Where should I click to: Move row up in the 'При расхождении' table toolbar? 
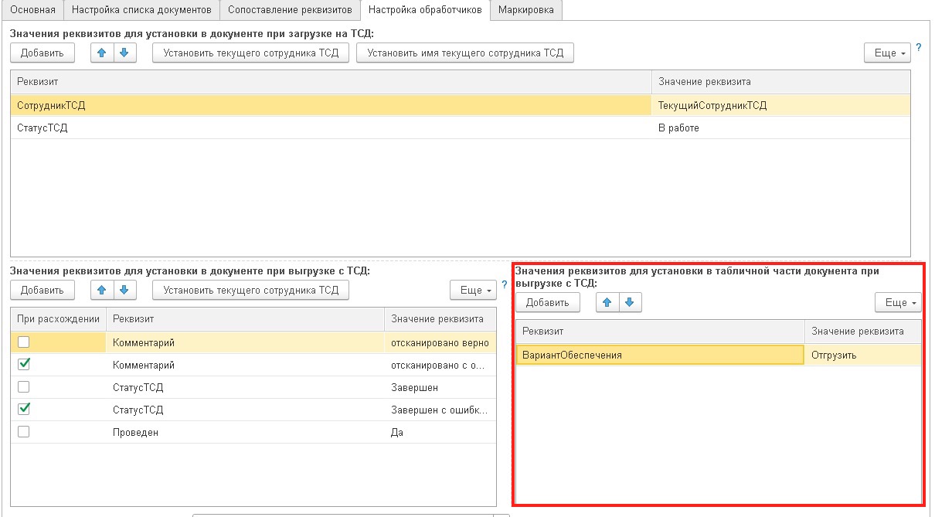point(102,290)
